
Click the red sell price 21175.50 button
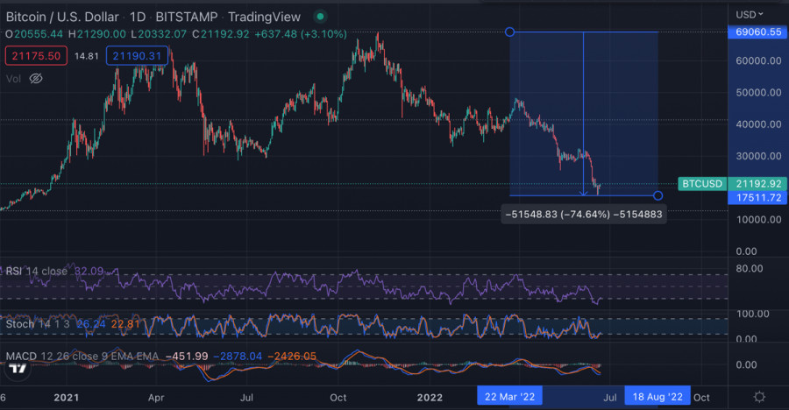coord(36,56)
